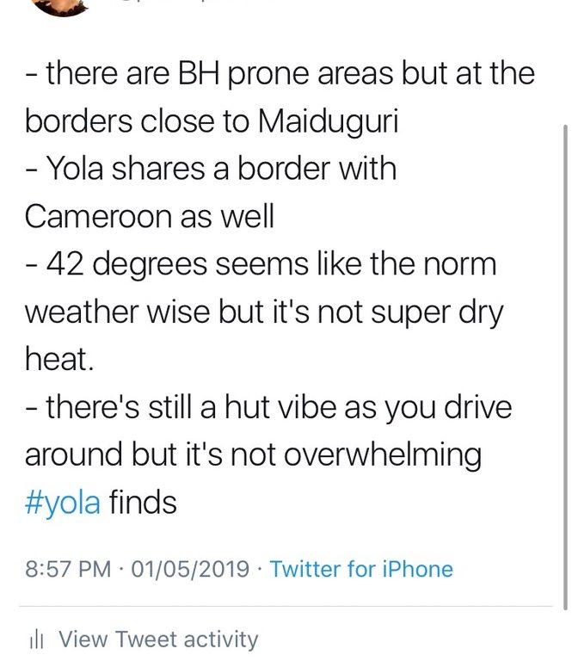
Task: Click the text 'Cameroon as well'
Action: tap(149, 216)
